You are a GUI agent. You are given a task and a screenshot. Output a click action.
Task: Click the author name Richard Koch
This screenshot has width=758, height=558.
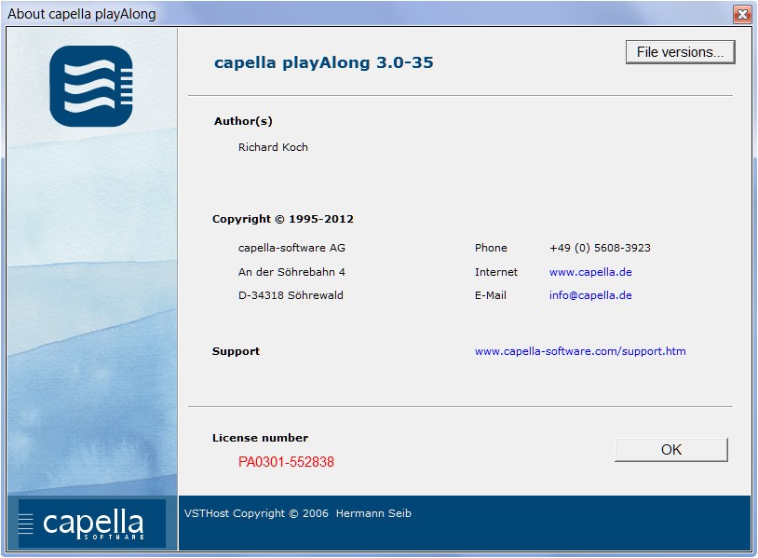coord(273,147)
